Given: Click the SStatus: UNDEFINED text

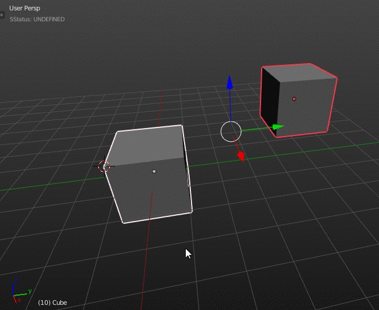Looking at the screenshot, I should coord(37,20).
